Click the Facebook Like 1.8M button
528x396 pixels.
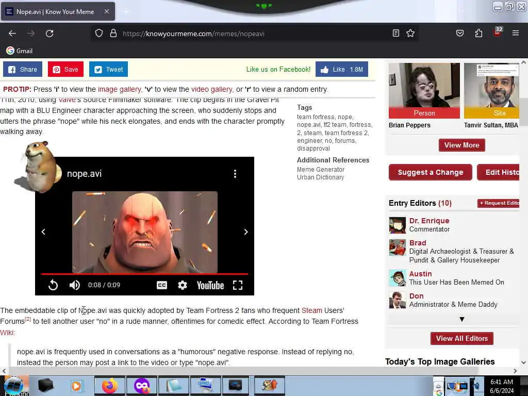341,70
